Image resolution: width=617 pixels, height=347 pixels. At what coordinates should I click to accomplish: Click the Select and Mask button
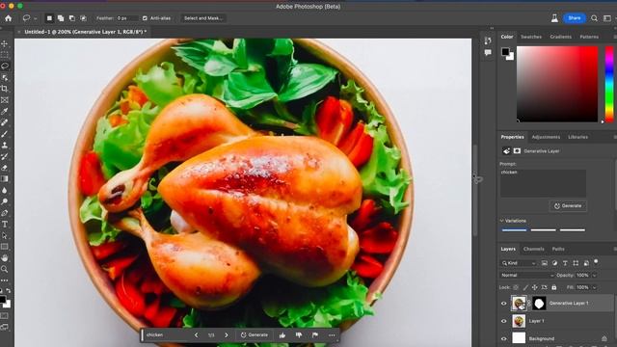coord(203,18)
